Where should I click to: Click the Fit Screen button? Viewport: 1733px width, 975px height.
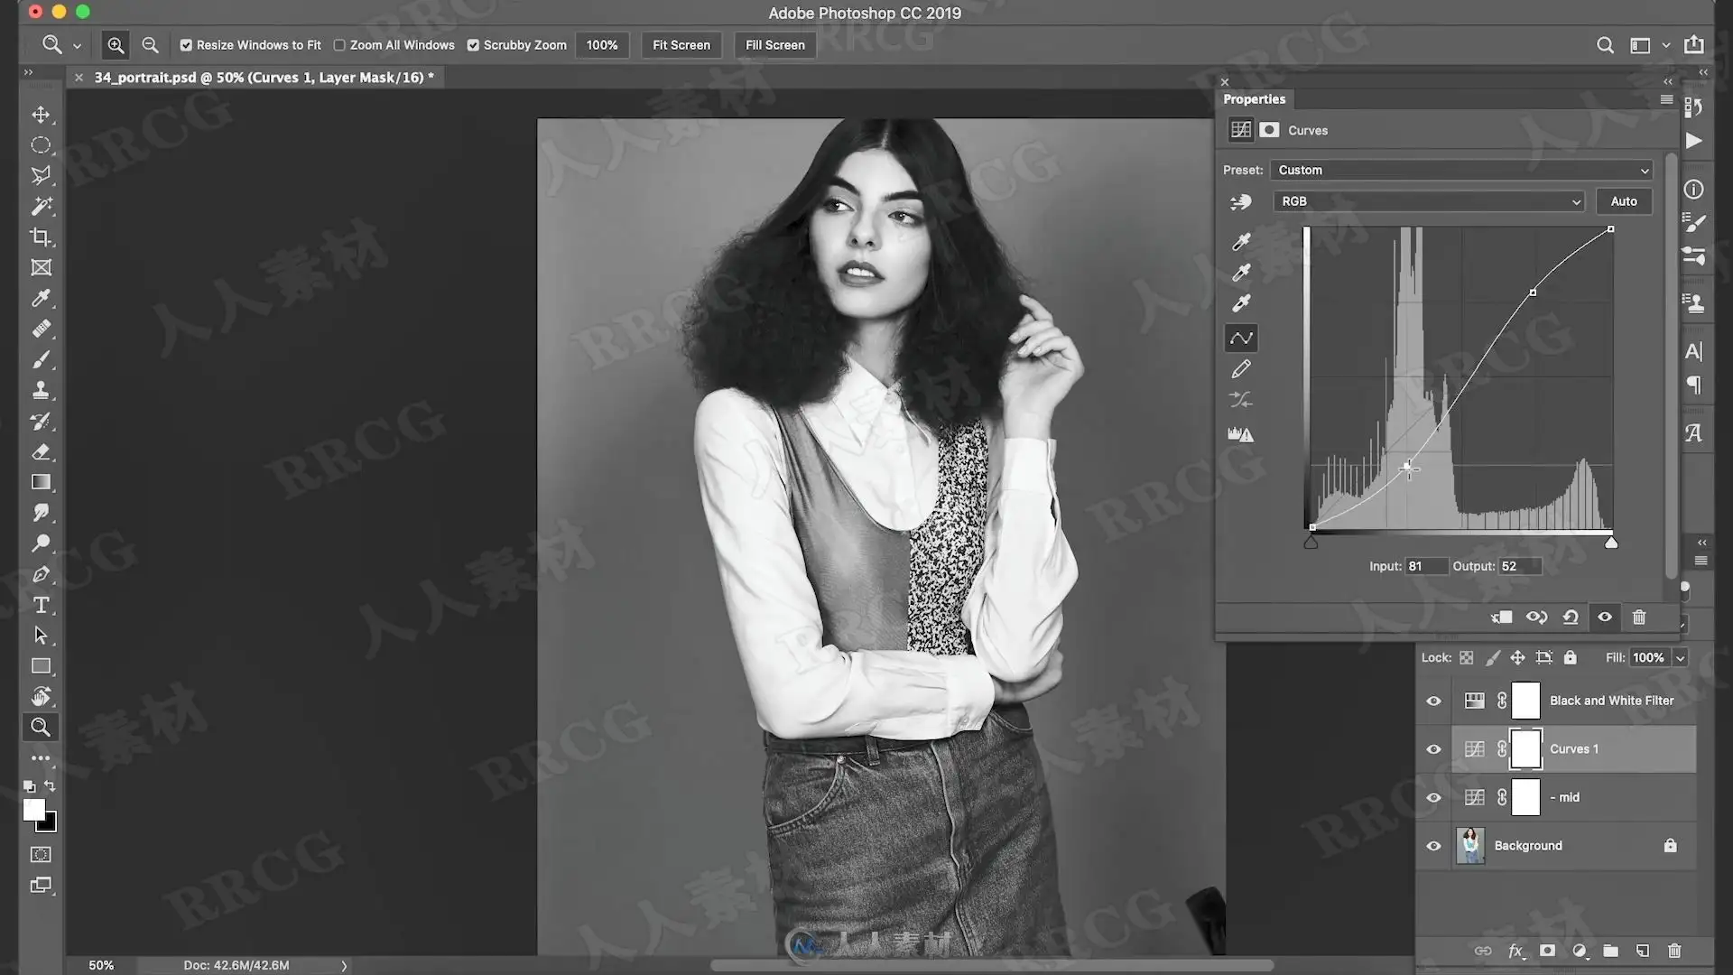[681, 45]
